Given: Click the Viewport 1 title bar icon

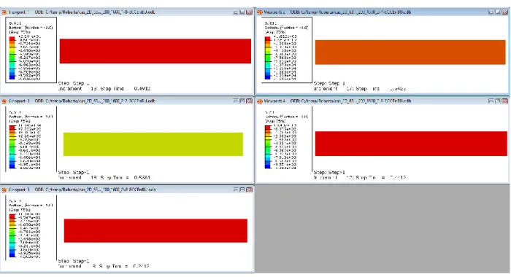Looking at the screenshot, I should (4, 12).
